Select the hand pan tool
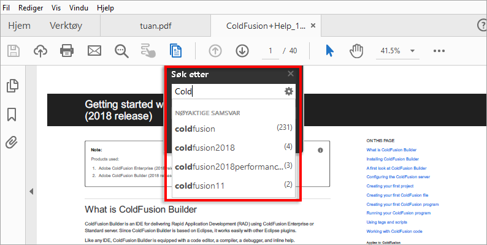Screen dimensions: 487x245 click(x=356, y=51)
